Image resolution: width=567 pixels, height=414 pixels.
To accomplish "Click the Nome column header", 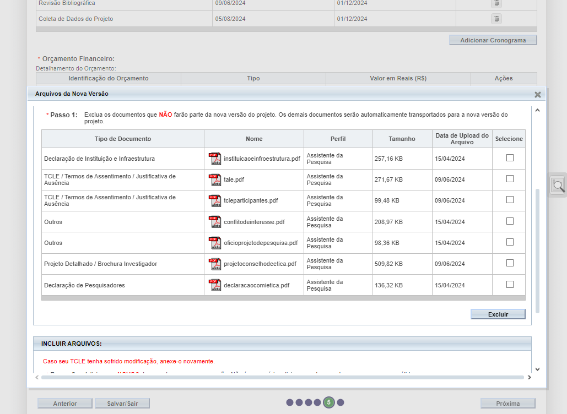I will coord(254,139).
